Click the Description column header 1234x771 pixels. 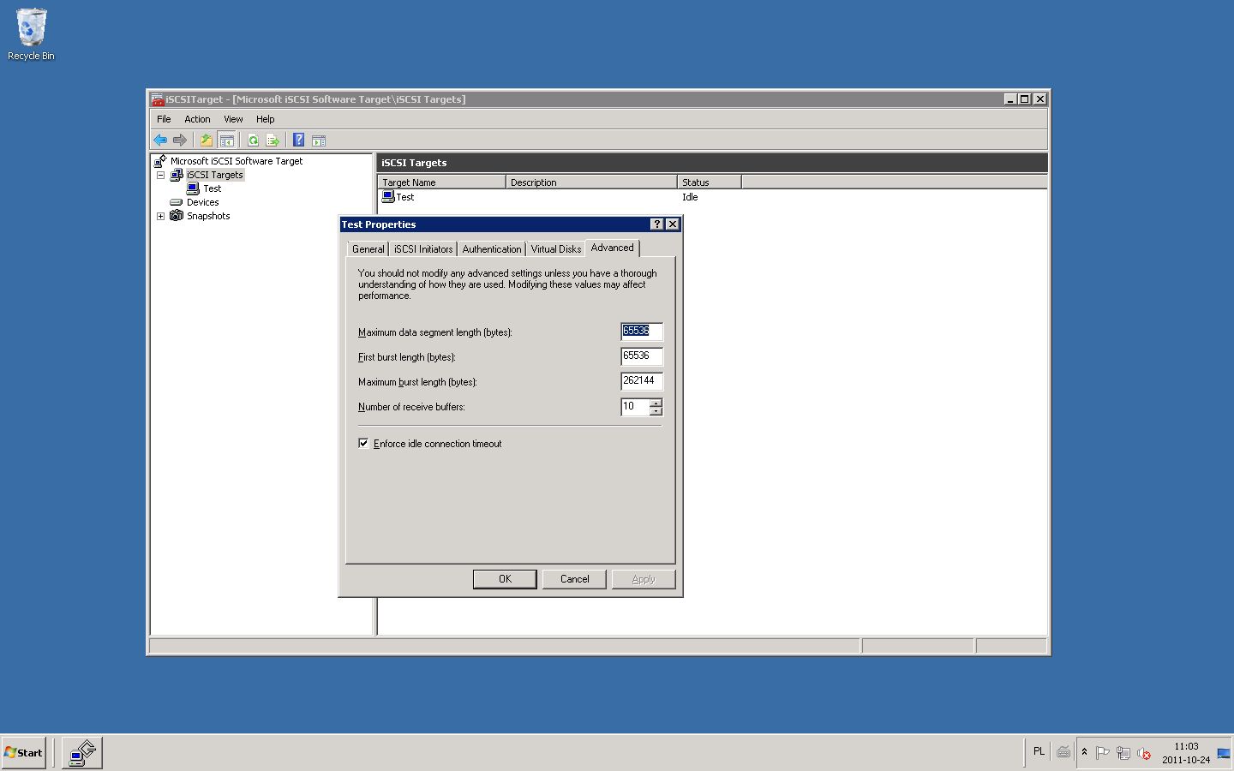point(591,182)
